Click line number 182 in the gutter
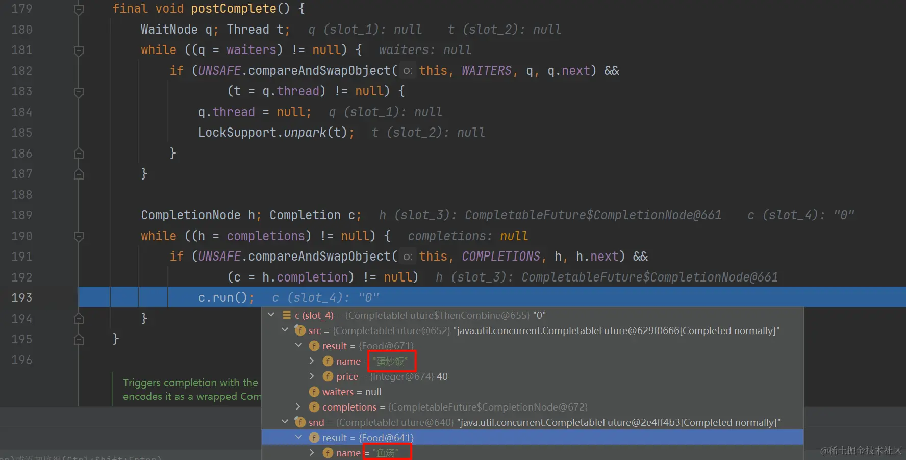This screenshot has height=460, width=906. 22,70
